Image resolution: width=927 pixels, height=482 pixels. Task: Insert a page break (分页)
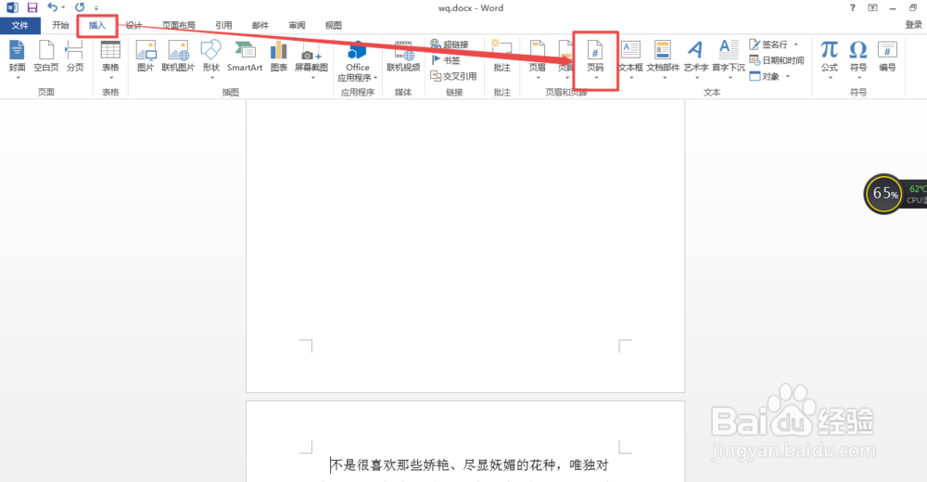[x=75, y=57]
